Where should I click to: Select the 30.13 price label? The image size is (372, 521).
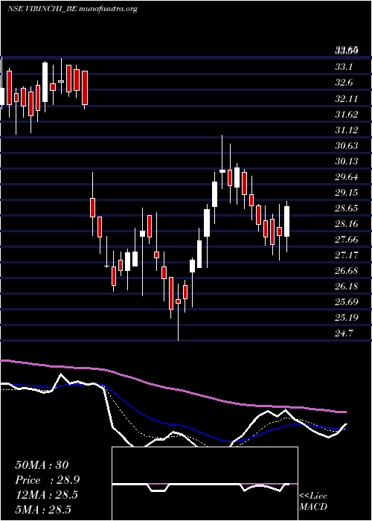[x=346, y=162]
